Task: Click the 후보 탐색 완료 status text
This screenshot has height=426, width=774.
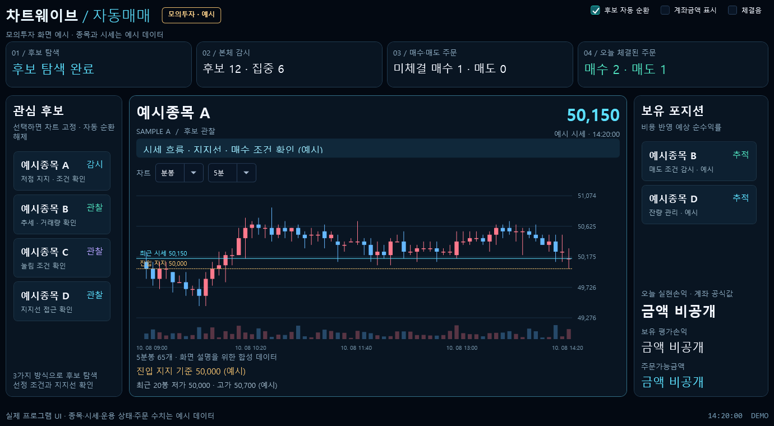Action: click(53, 69)
